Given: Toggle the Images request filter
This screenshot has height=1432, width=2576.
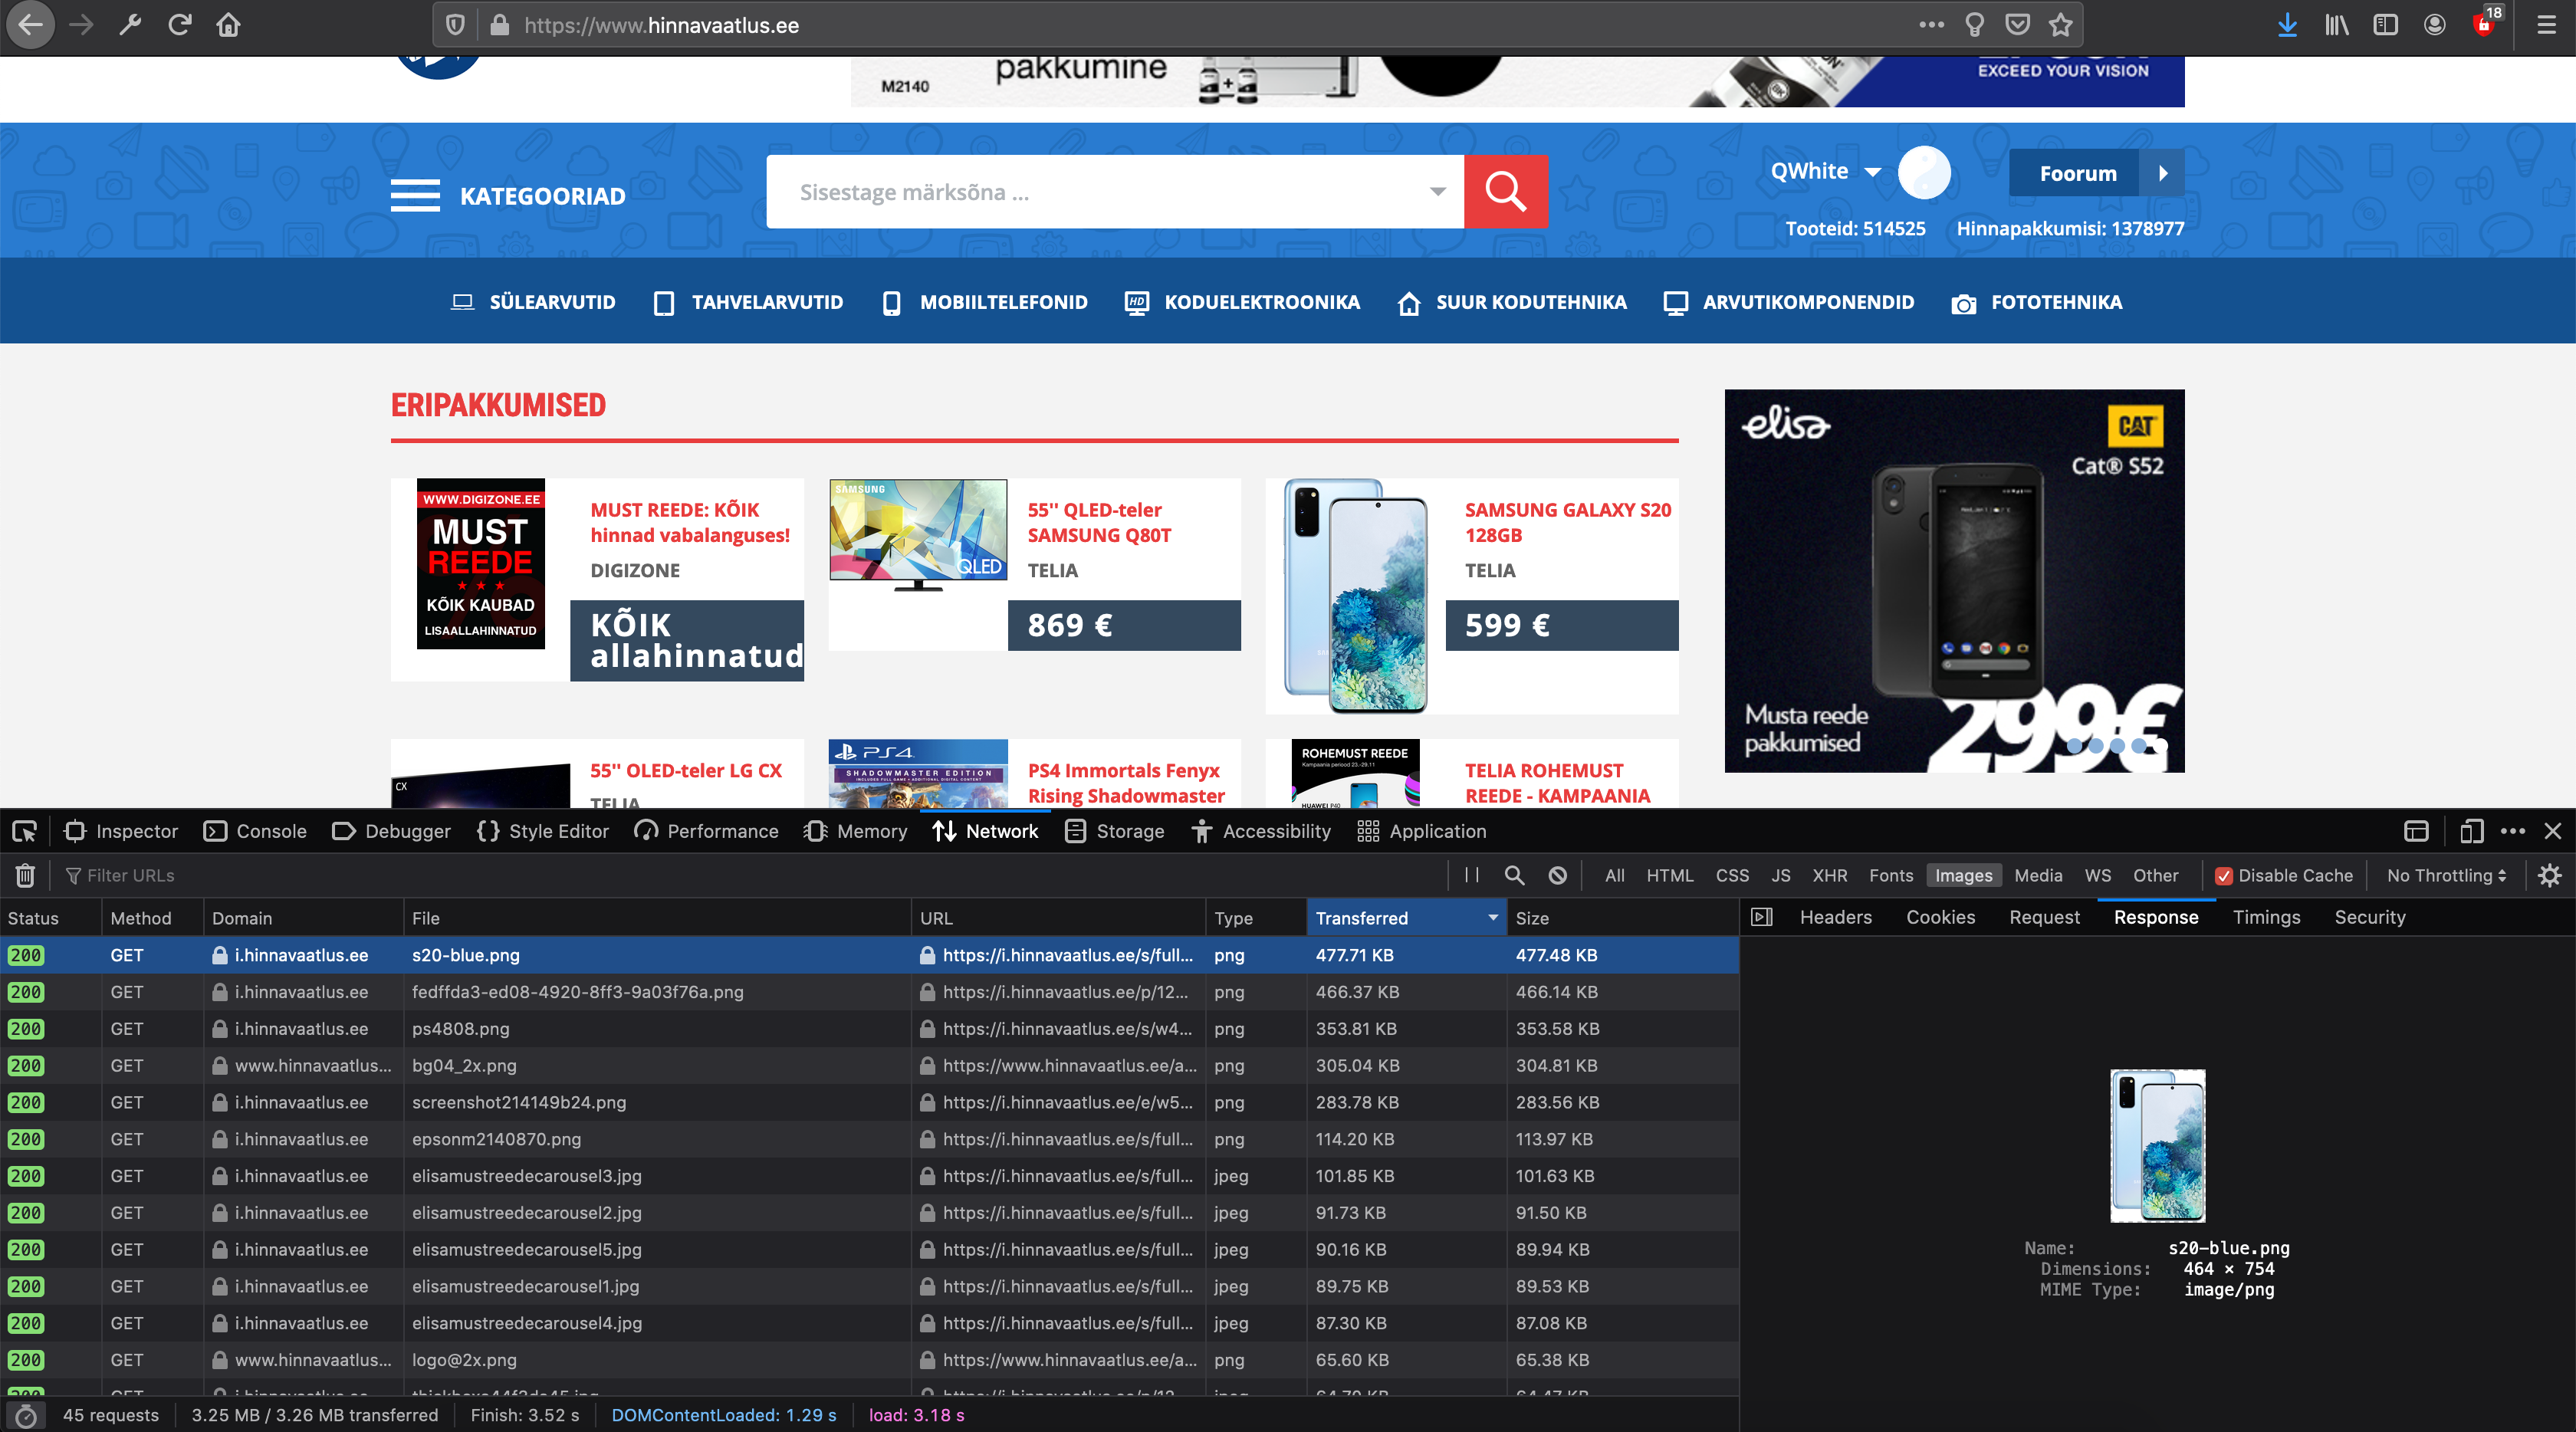Looking at the screenshot, I should coord(1963,875).
